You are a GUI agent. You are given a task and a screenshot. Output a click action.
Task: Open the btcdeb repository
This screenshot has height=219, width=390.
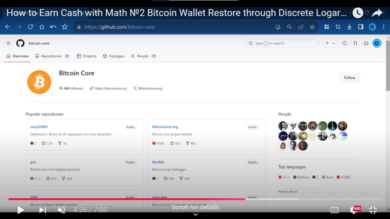click(x=158, y=162)
